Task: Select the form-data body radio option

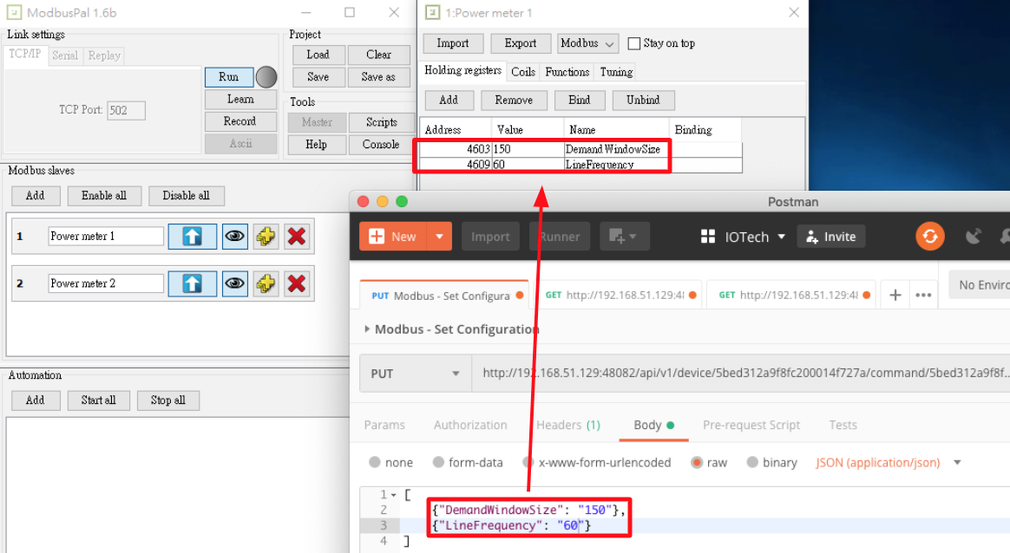Action: [x=439, y=463]
